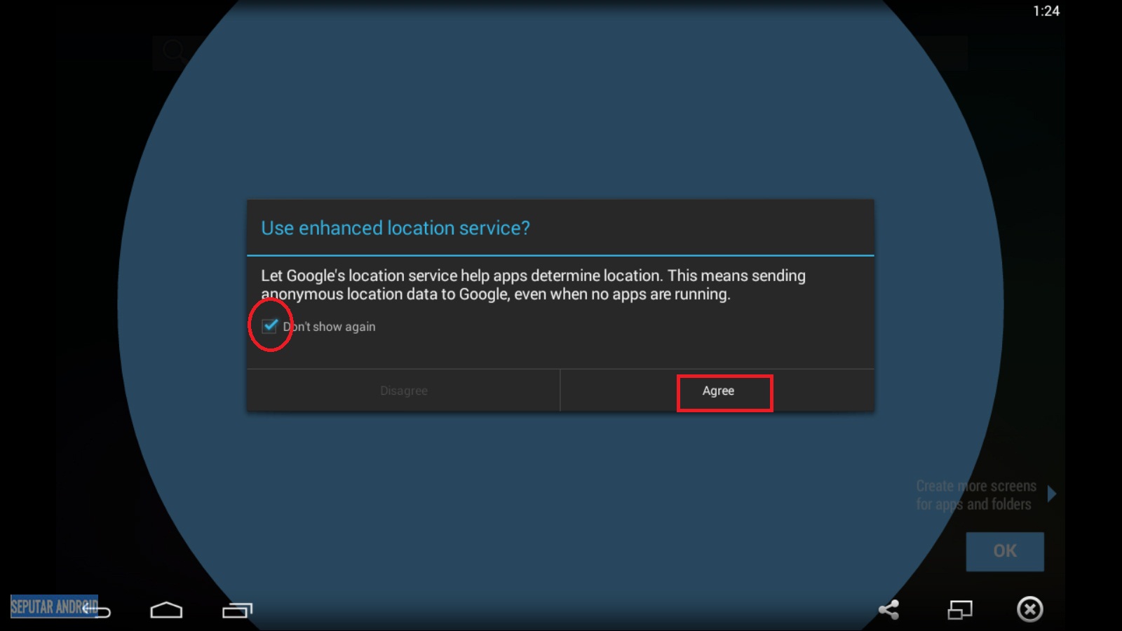Click the circled X close icon
Screen dimensions: 1122x631
tap(1030, 609)
